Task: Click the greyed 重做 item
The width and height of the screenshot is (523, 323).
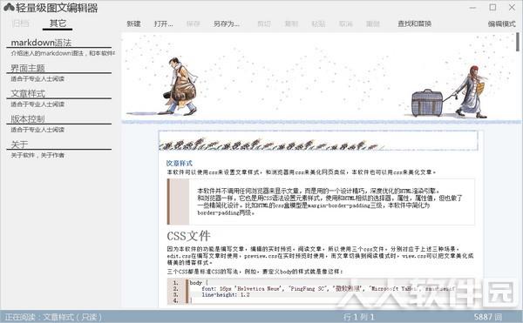Action: pyautogui.click(x=373, y=24)
